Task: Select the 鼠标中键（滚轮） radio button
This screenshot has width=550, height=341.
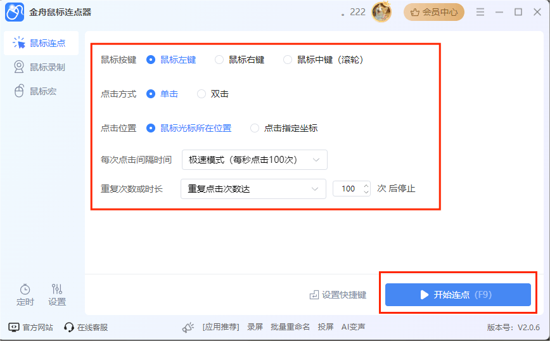Action: pos(287,60)
